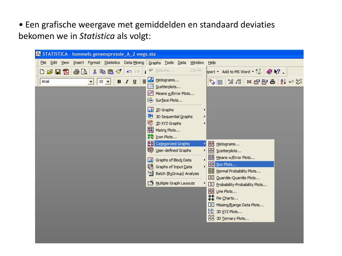Select Line Plots in the submenu

(240, 191)
